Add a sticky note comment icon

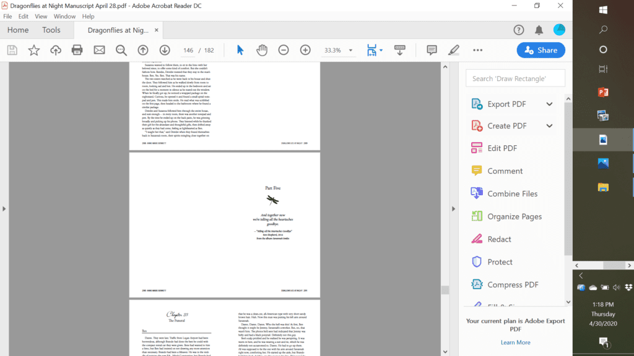(432, 50)
